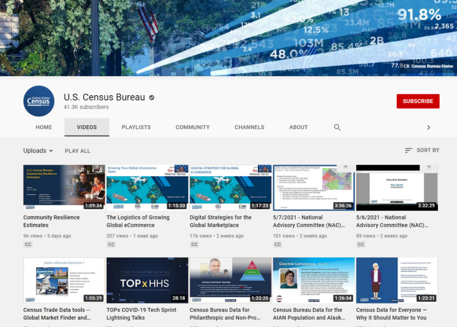Open Census Trade Data tools video title
Screen dimensions: 457x327
(57, 314)
